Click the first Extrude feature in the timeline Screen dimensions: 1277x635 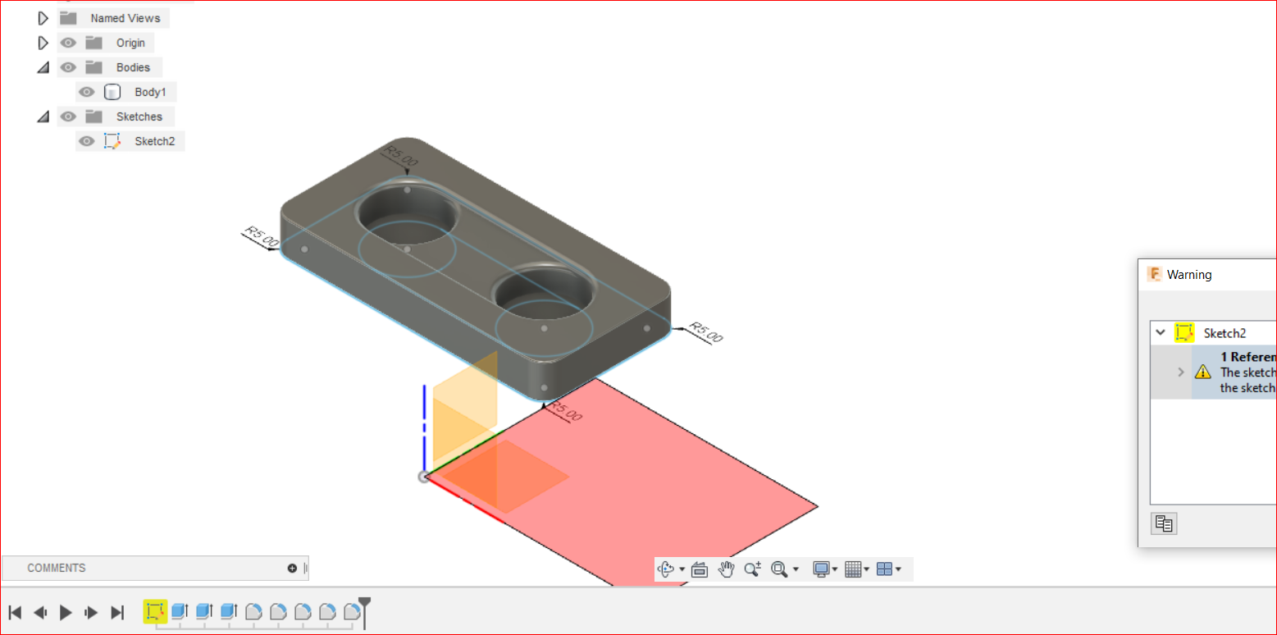pyautogui.click(x=180, y=610)
